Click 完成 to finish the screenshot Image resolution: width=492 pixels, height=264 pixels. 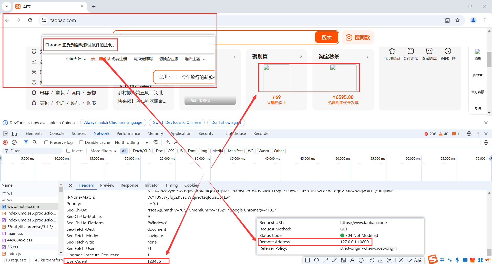tap(415, 260)
